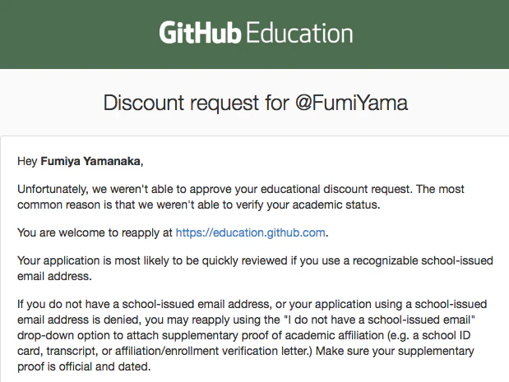Click the bold name Fumiya Yamanaka
Screen dimensions: 509x382
[90, 161]
